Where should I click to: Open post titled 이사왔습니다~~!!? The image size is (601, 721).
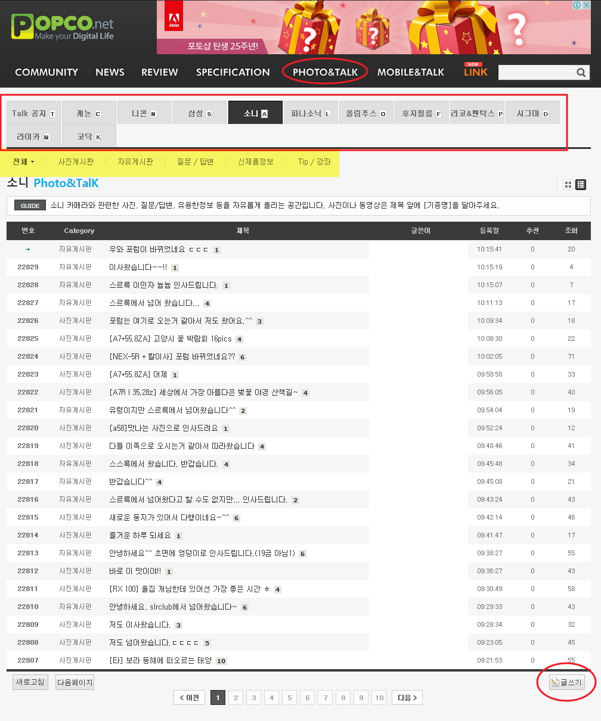tap(139, 267)
